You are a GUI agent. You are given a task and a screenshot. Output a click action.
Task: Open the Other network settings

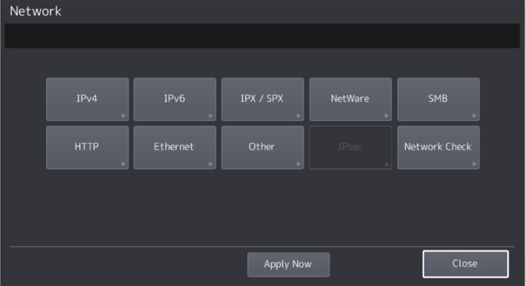[262, 147]
